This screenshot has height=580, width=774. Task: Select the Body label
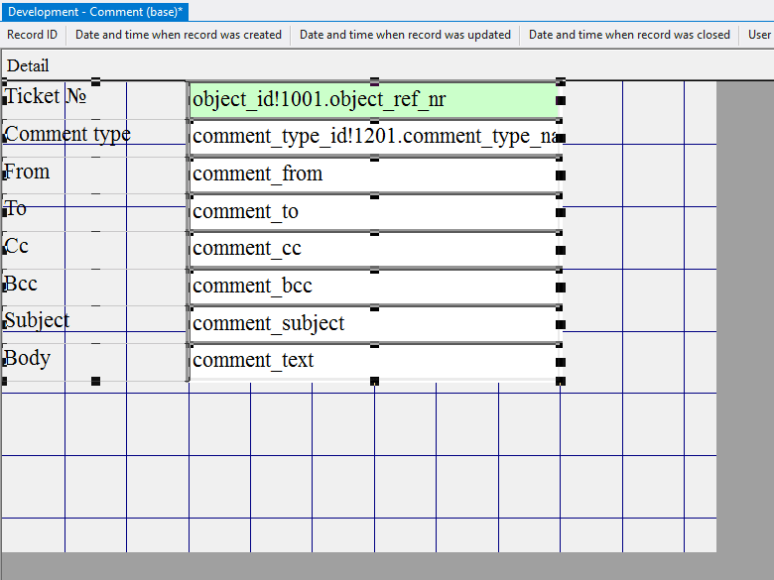click(28, 358)
